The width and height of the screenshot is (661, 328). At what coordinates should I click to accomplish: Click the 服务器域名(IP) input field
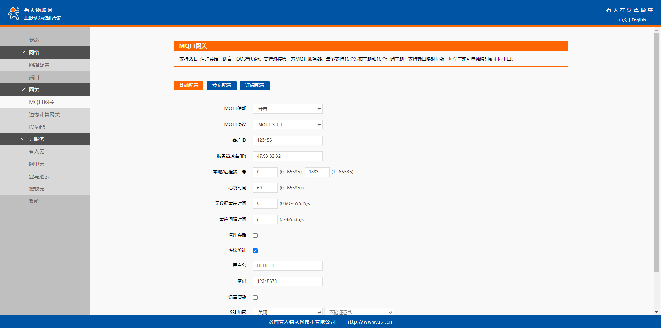click(288, 156)
